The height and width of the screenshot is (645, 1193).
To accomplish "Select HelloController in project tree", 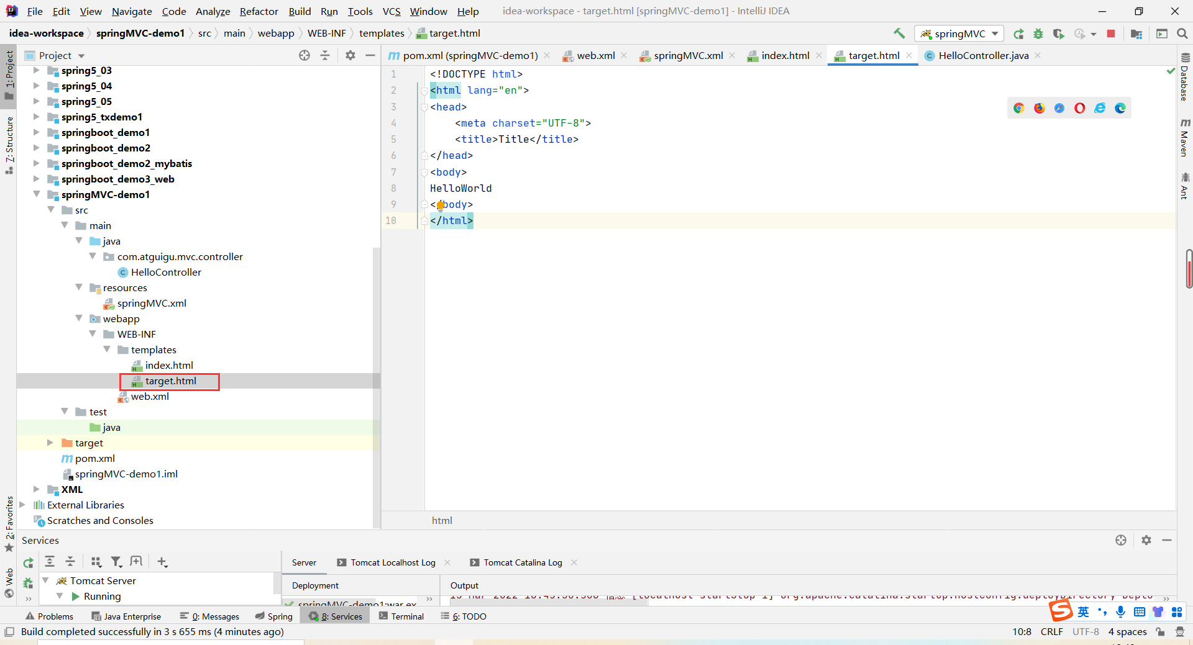I will pos(166,272).
